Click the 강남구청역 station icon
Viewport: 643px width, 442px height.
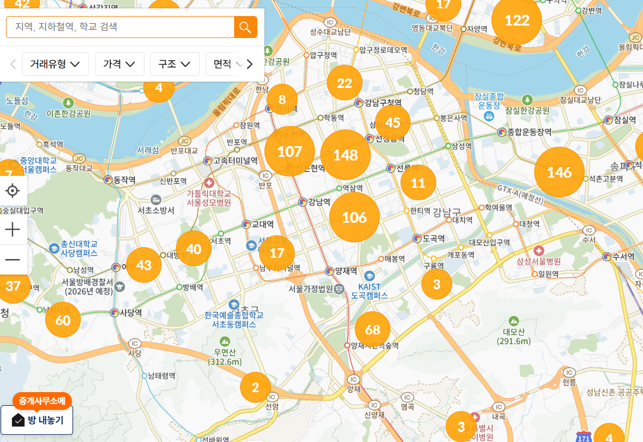click(x=359, y=103)
